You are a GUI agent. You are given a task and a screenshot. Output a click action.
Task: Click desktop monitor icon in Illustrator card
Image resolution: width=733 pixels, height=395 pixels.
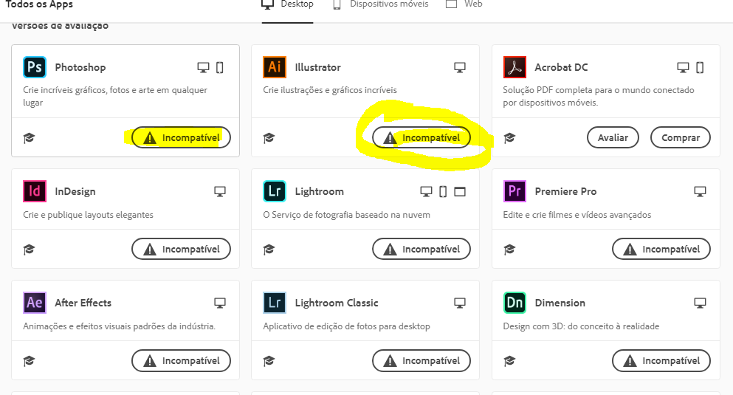pyautogui.click(x=460, y=67)
